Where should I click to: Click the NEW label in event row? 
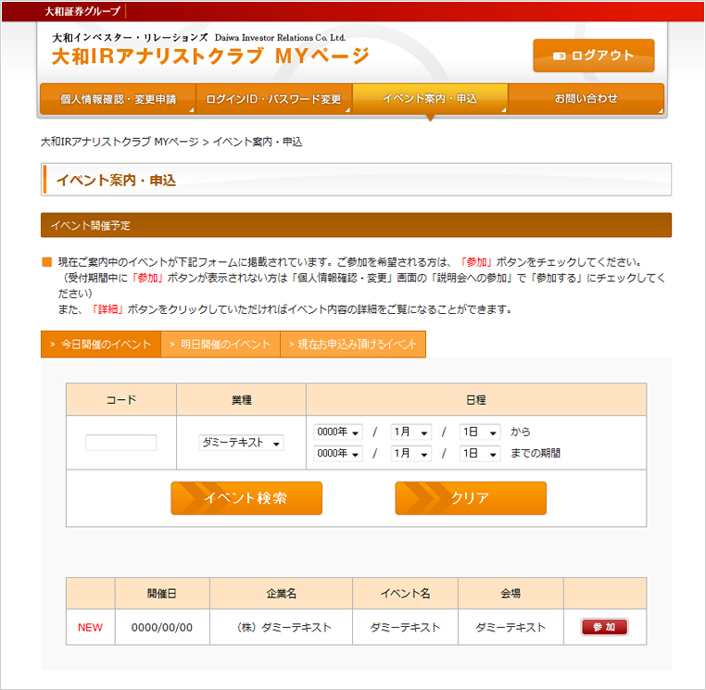tap(90, 627)
